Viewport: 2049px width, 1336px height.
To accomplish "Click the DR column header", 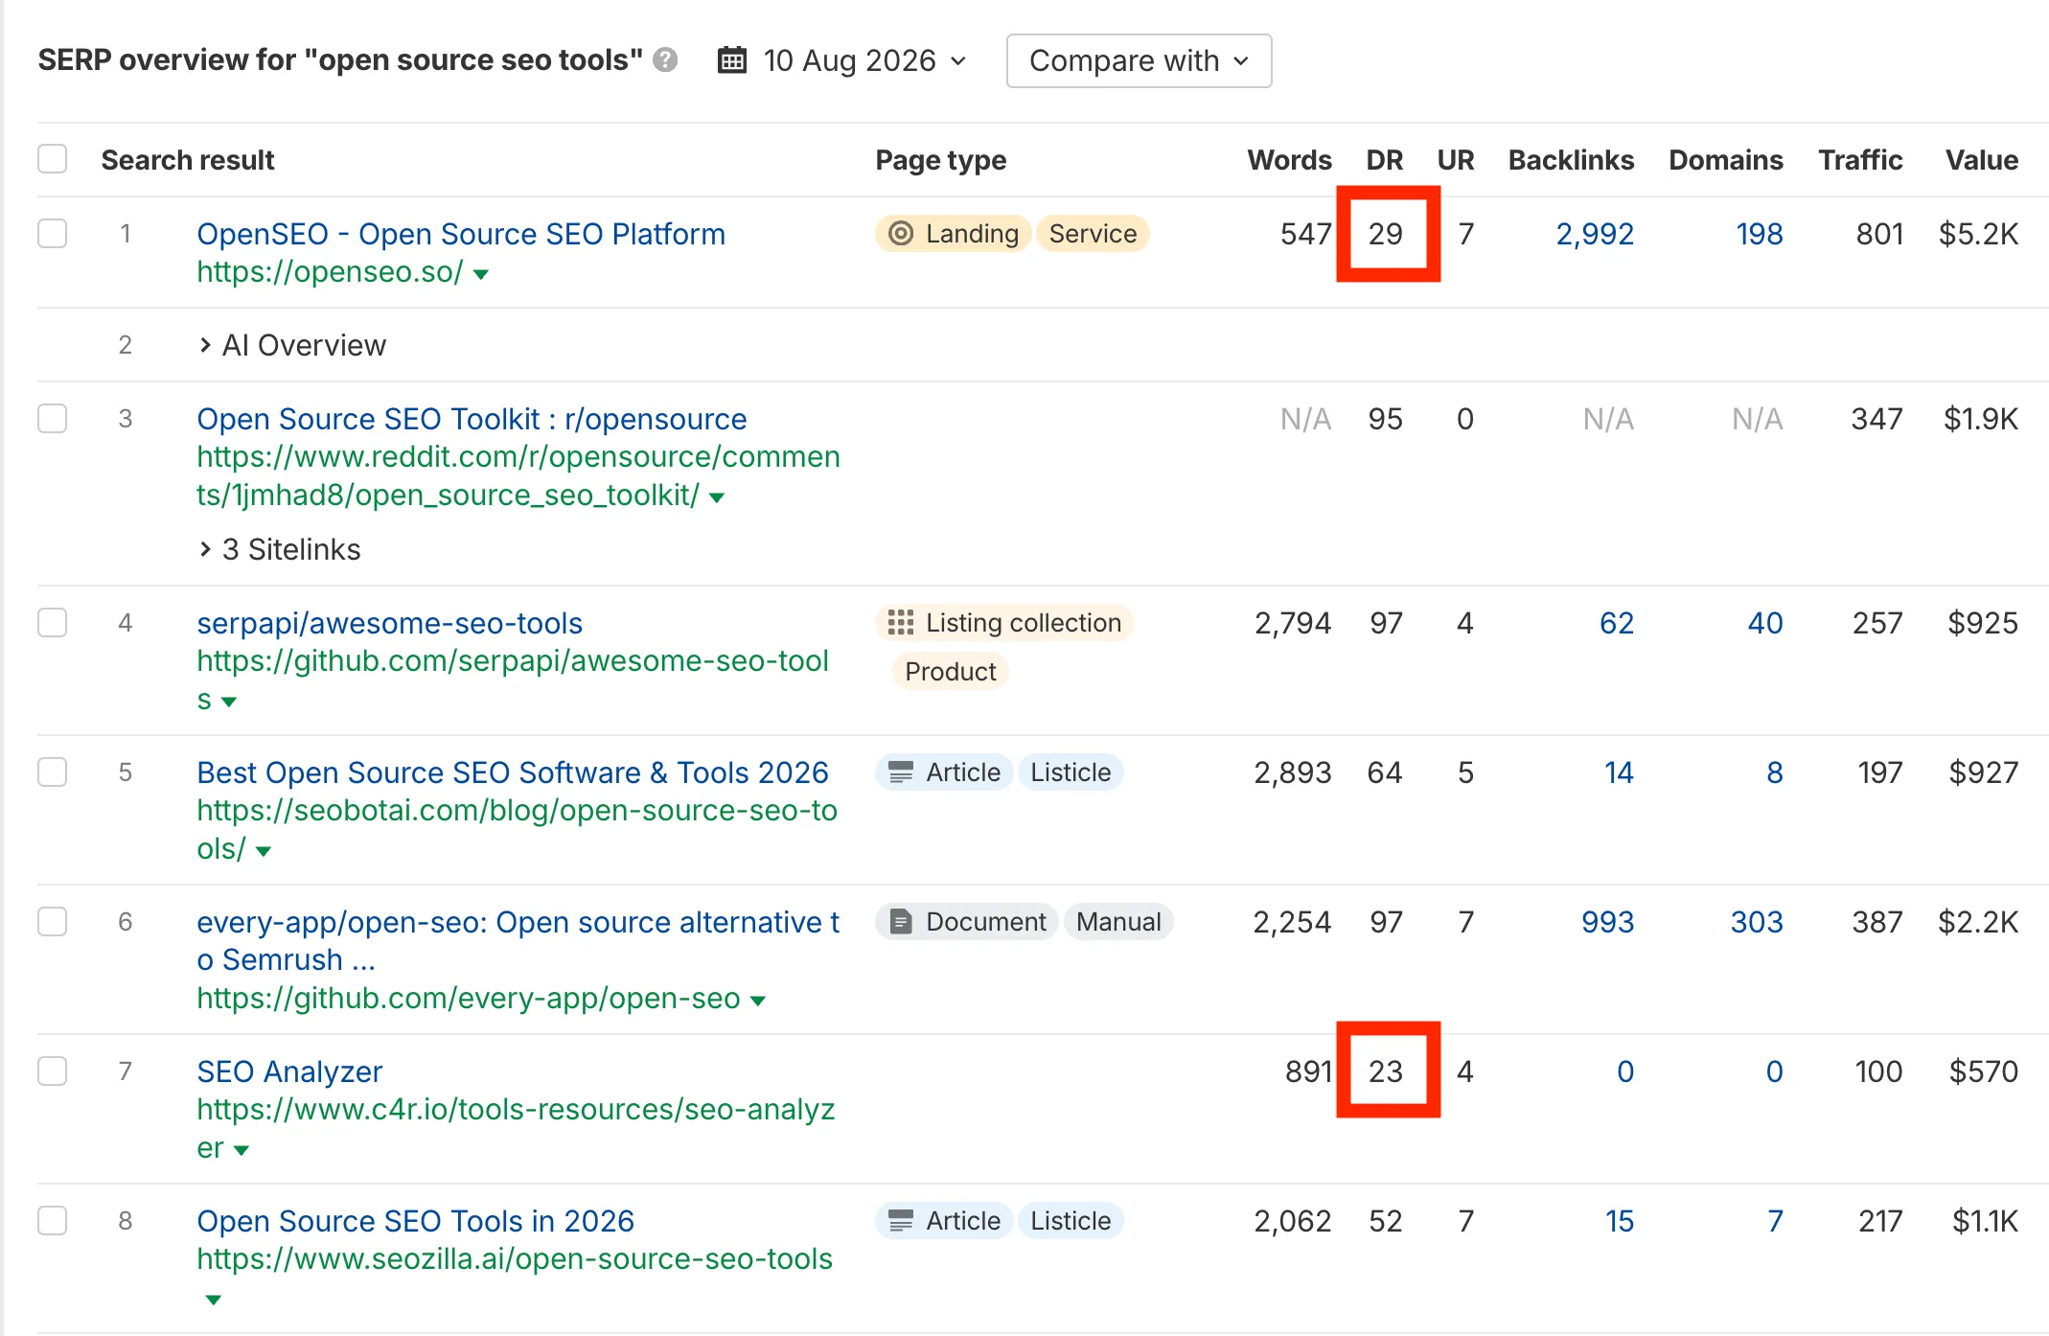I will [x=1385, y=160].
